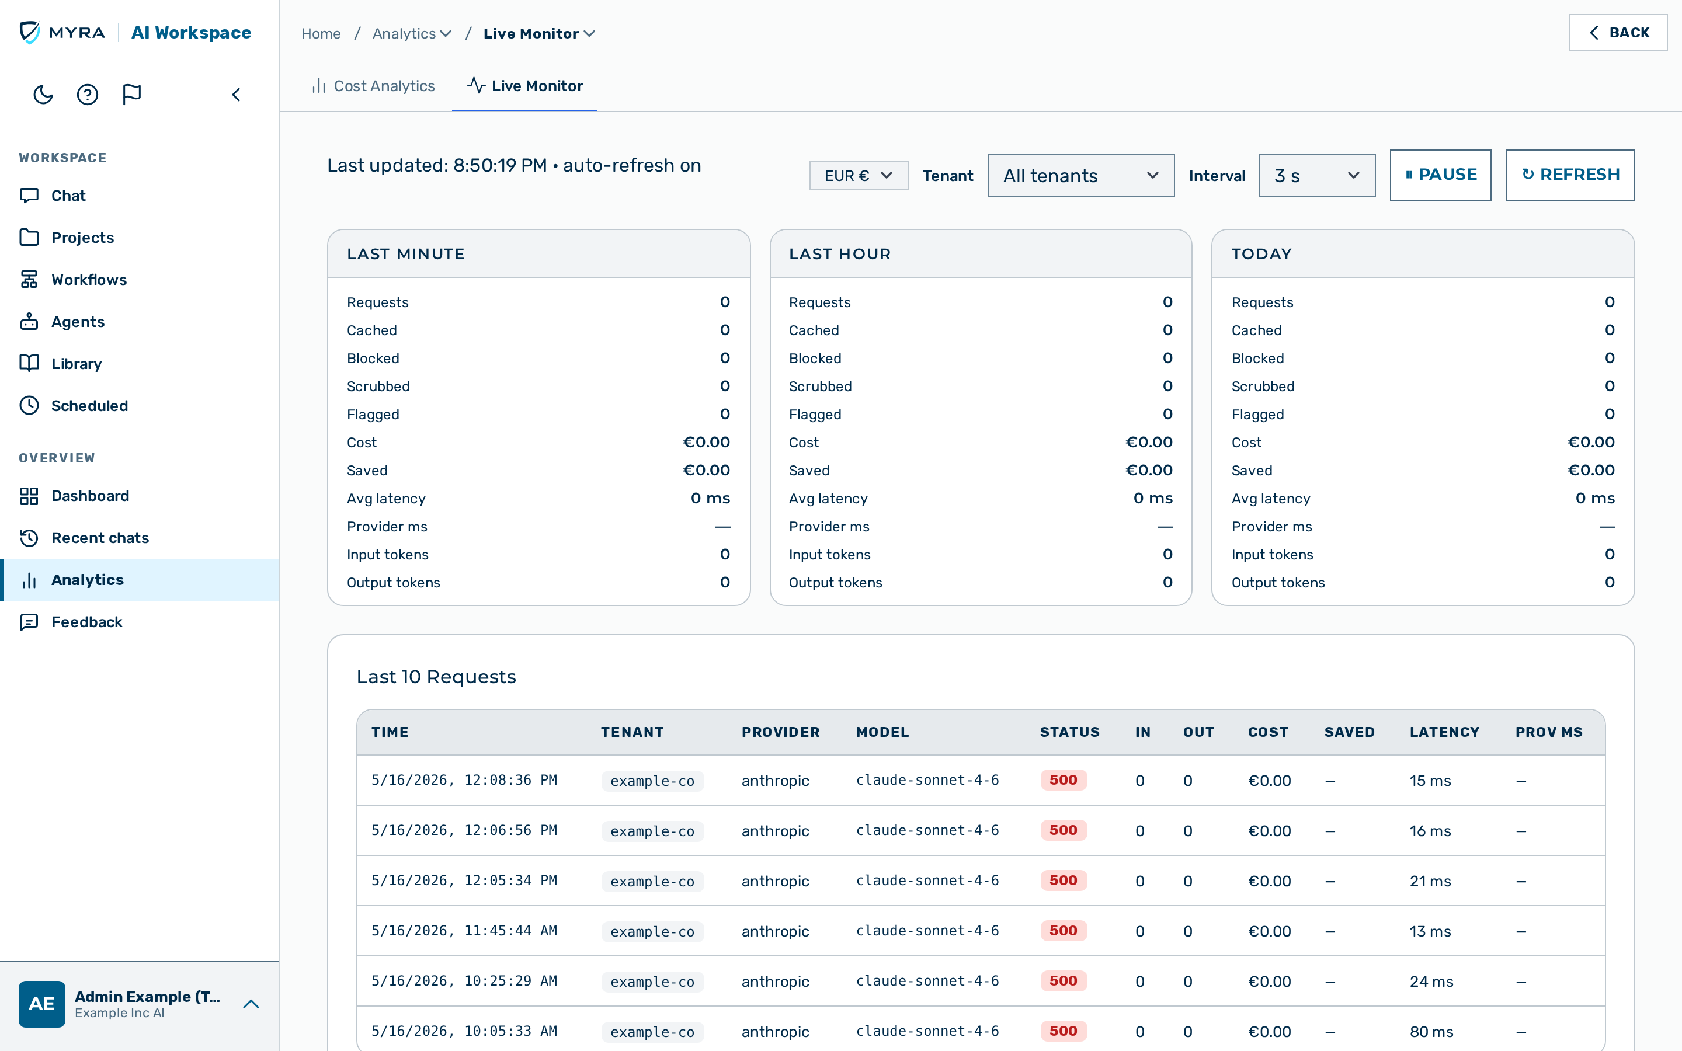1682x1051 pixels.
Task: Collapse the sidebar with the chevron
Action: click(x=237, y=95)
